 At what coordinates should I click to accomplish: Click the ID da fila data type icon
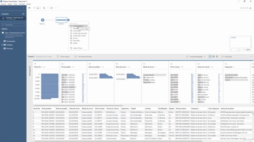pos(35,64)
